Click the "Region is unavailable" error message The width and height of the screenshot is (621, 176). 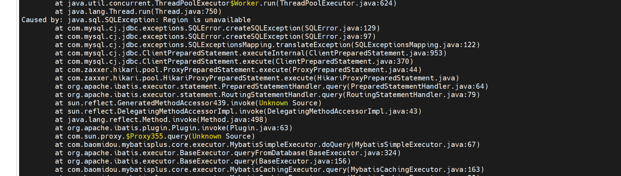[207, 20]
